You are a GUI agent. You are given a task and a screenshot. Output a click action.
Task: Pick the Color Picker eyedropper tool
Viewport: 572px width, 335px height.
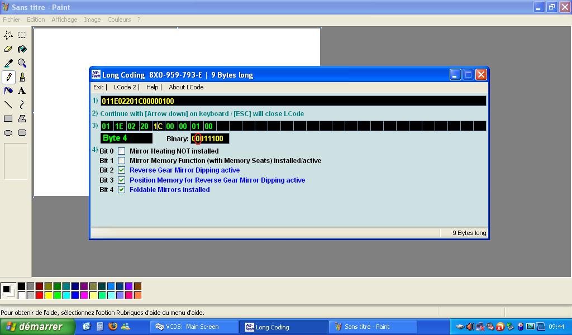[x=8, y=63]
